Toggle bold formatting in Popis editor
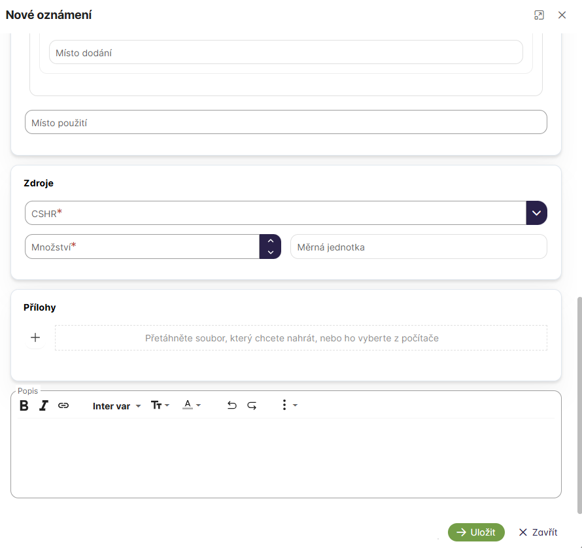 (24, 405)
